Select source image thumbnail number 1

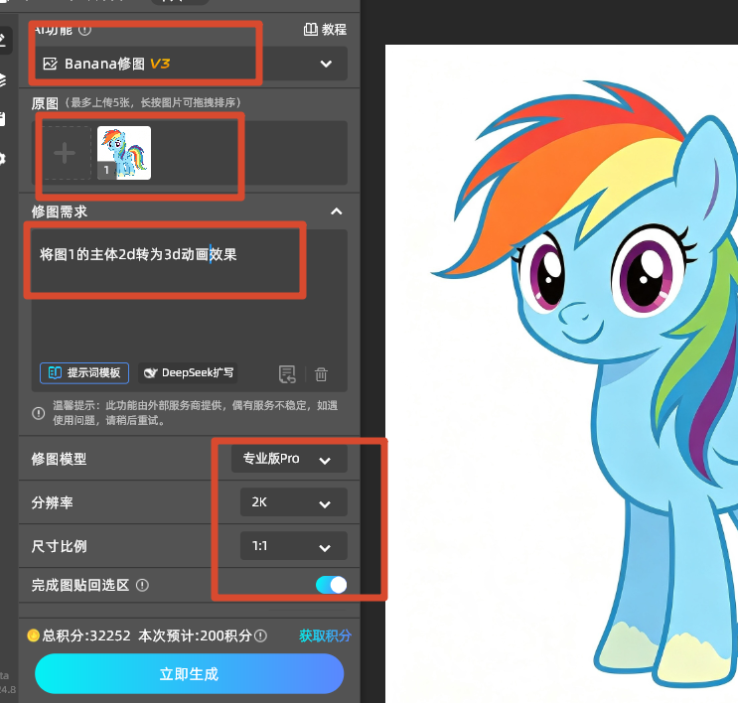pyautogui.click(x=124, y=153)
